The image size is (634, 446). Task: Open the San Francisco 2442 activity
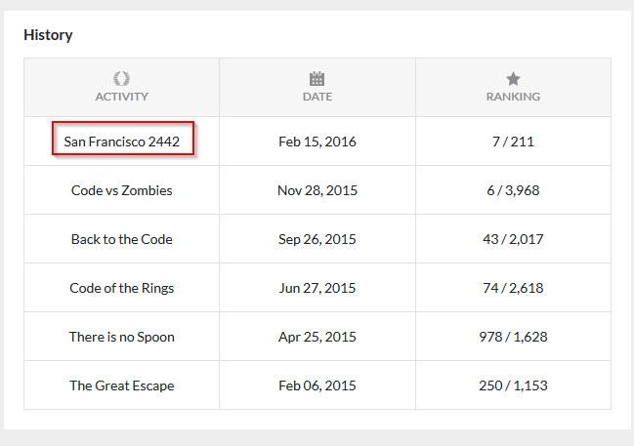coord(122,142)
